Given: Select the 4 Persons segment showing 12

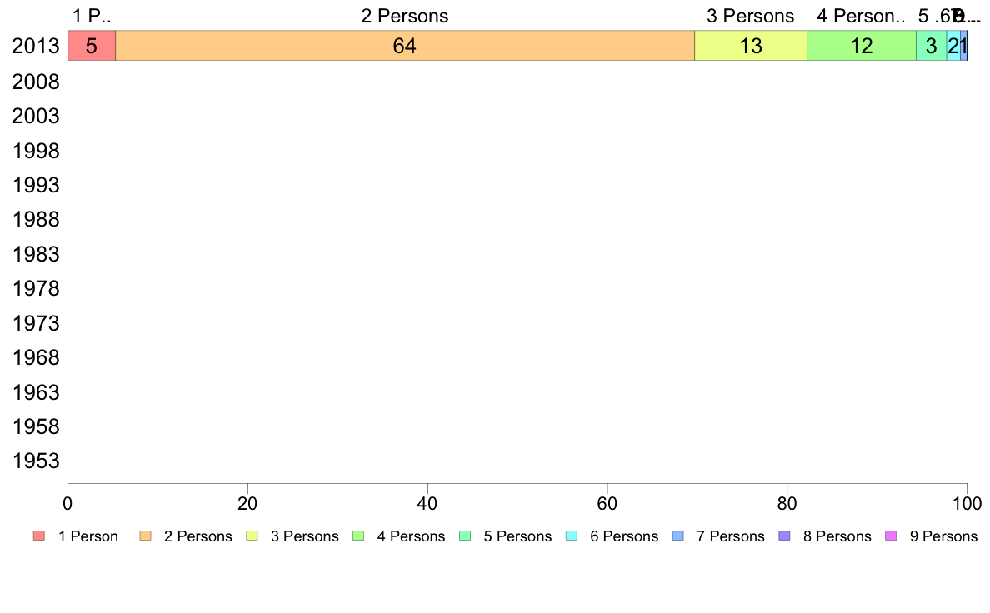Looking at the screenshot, I should (x=861, y=46).
